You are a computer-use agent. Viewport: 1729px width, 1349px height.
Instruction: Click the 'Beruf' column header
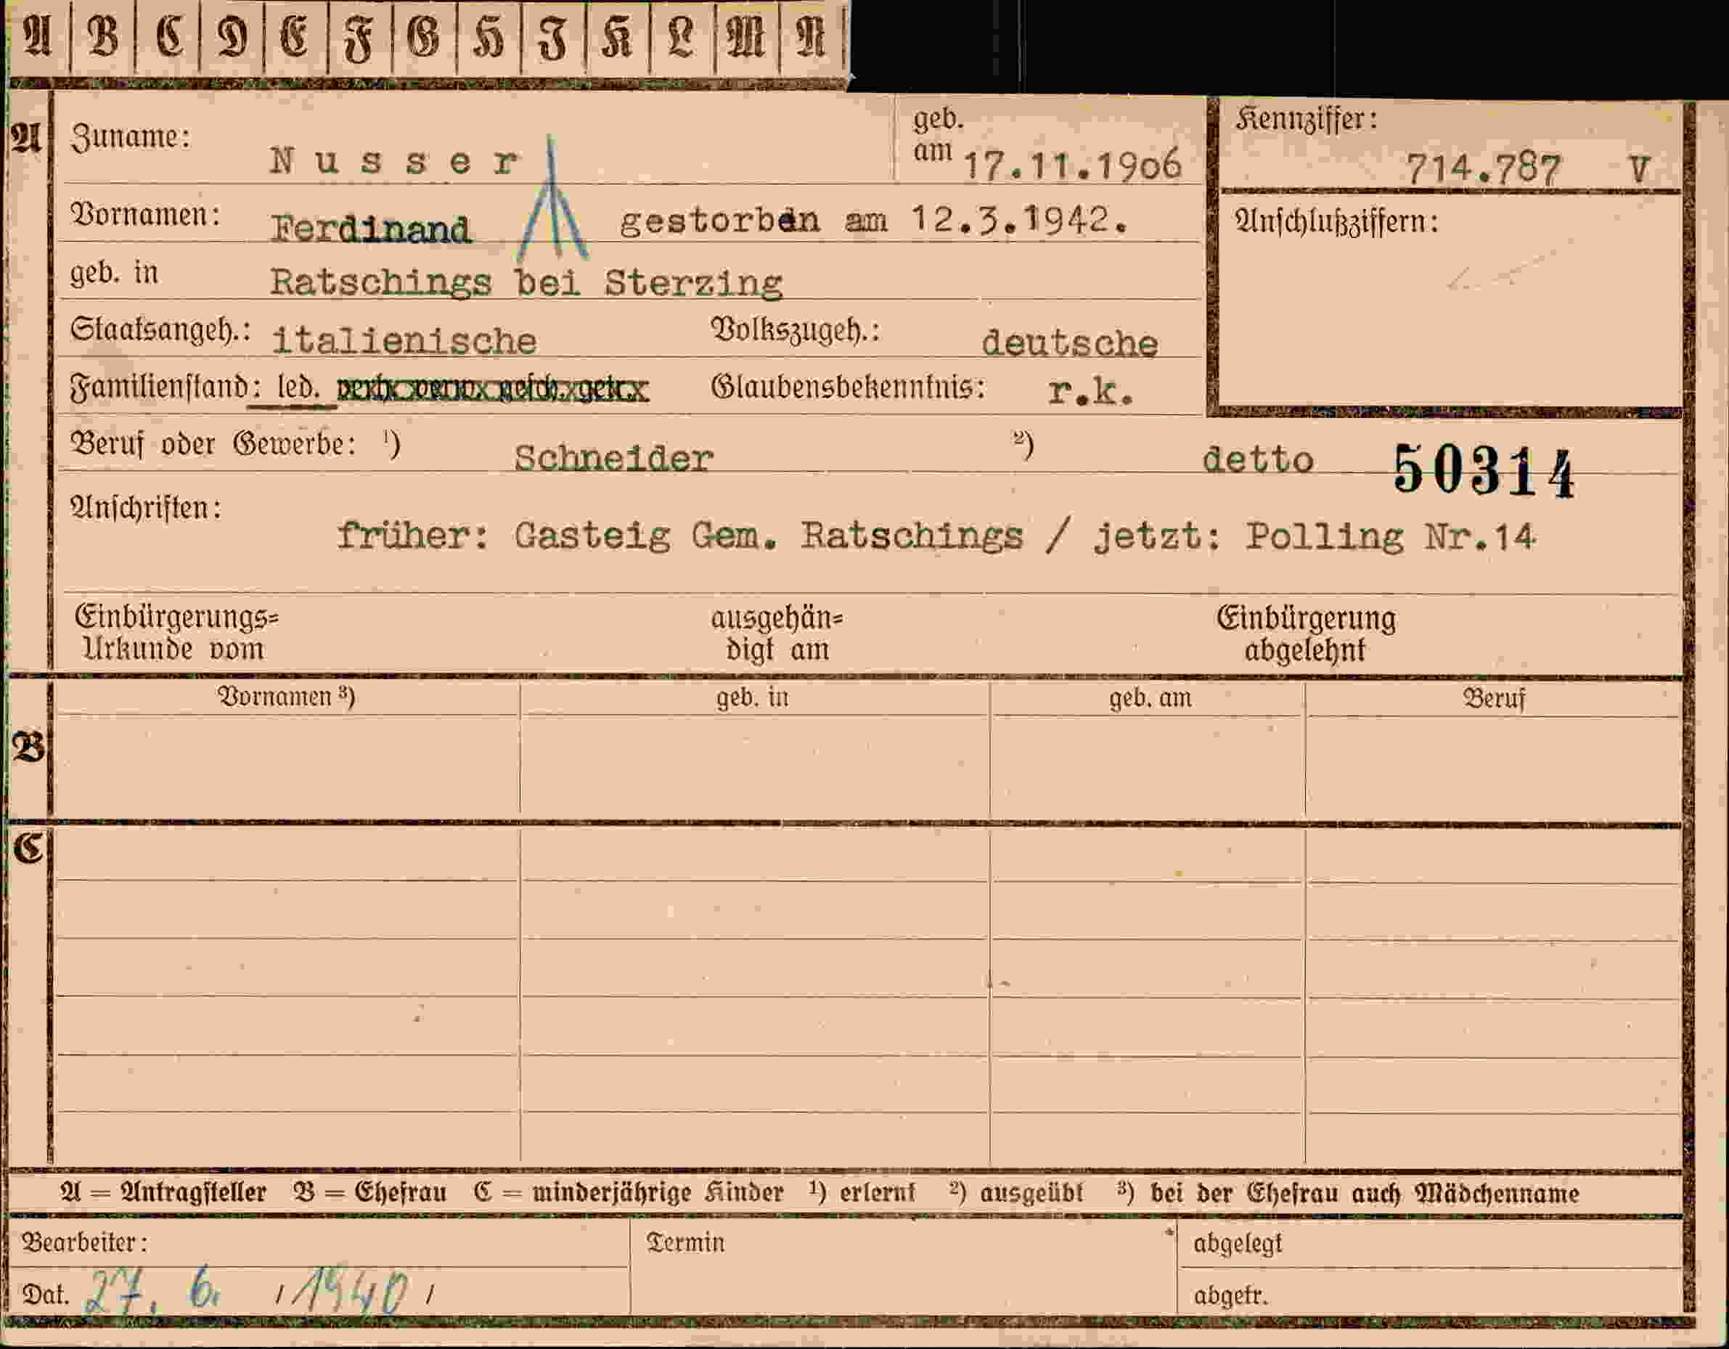(x=1494, y=699)
